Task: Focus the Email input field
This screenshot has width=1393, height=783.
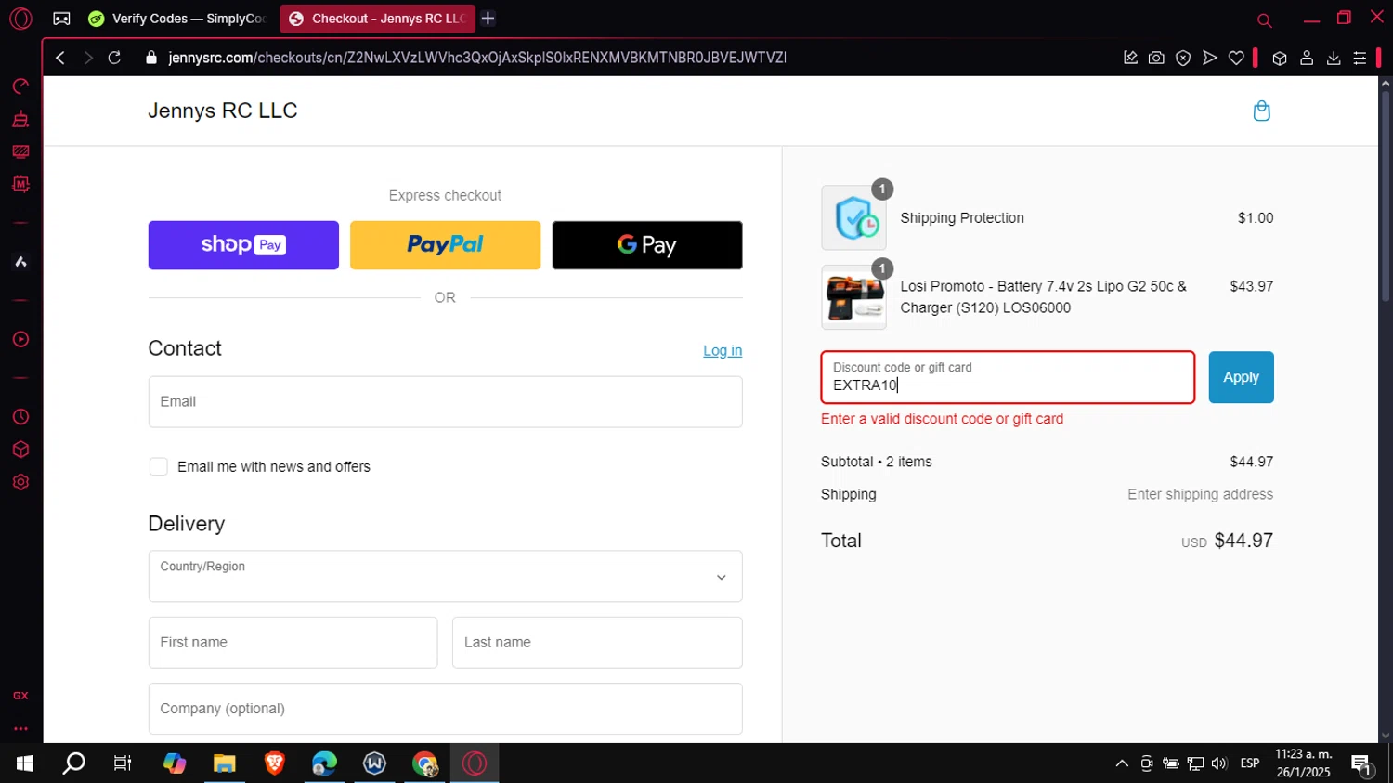Action: coord(445,401)
